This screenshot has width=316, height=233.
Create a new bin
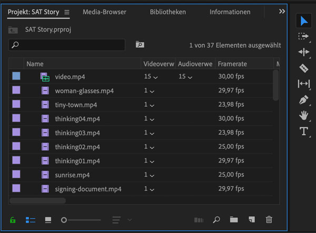click(x=234, y=220)
